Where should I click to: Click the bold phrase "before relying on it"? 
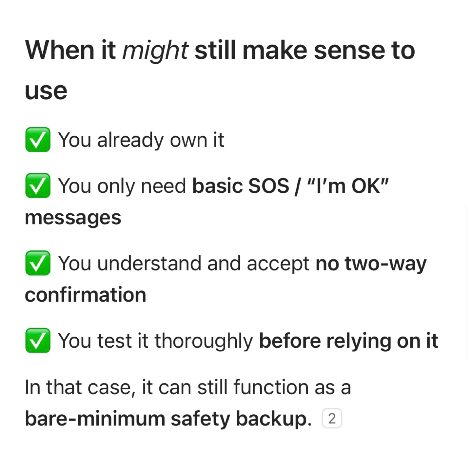[x=349, y=341]
